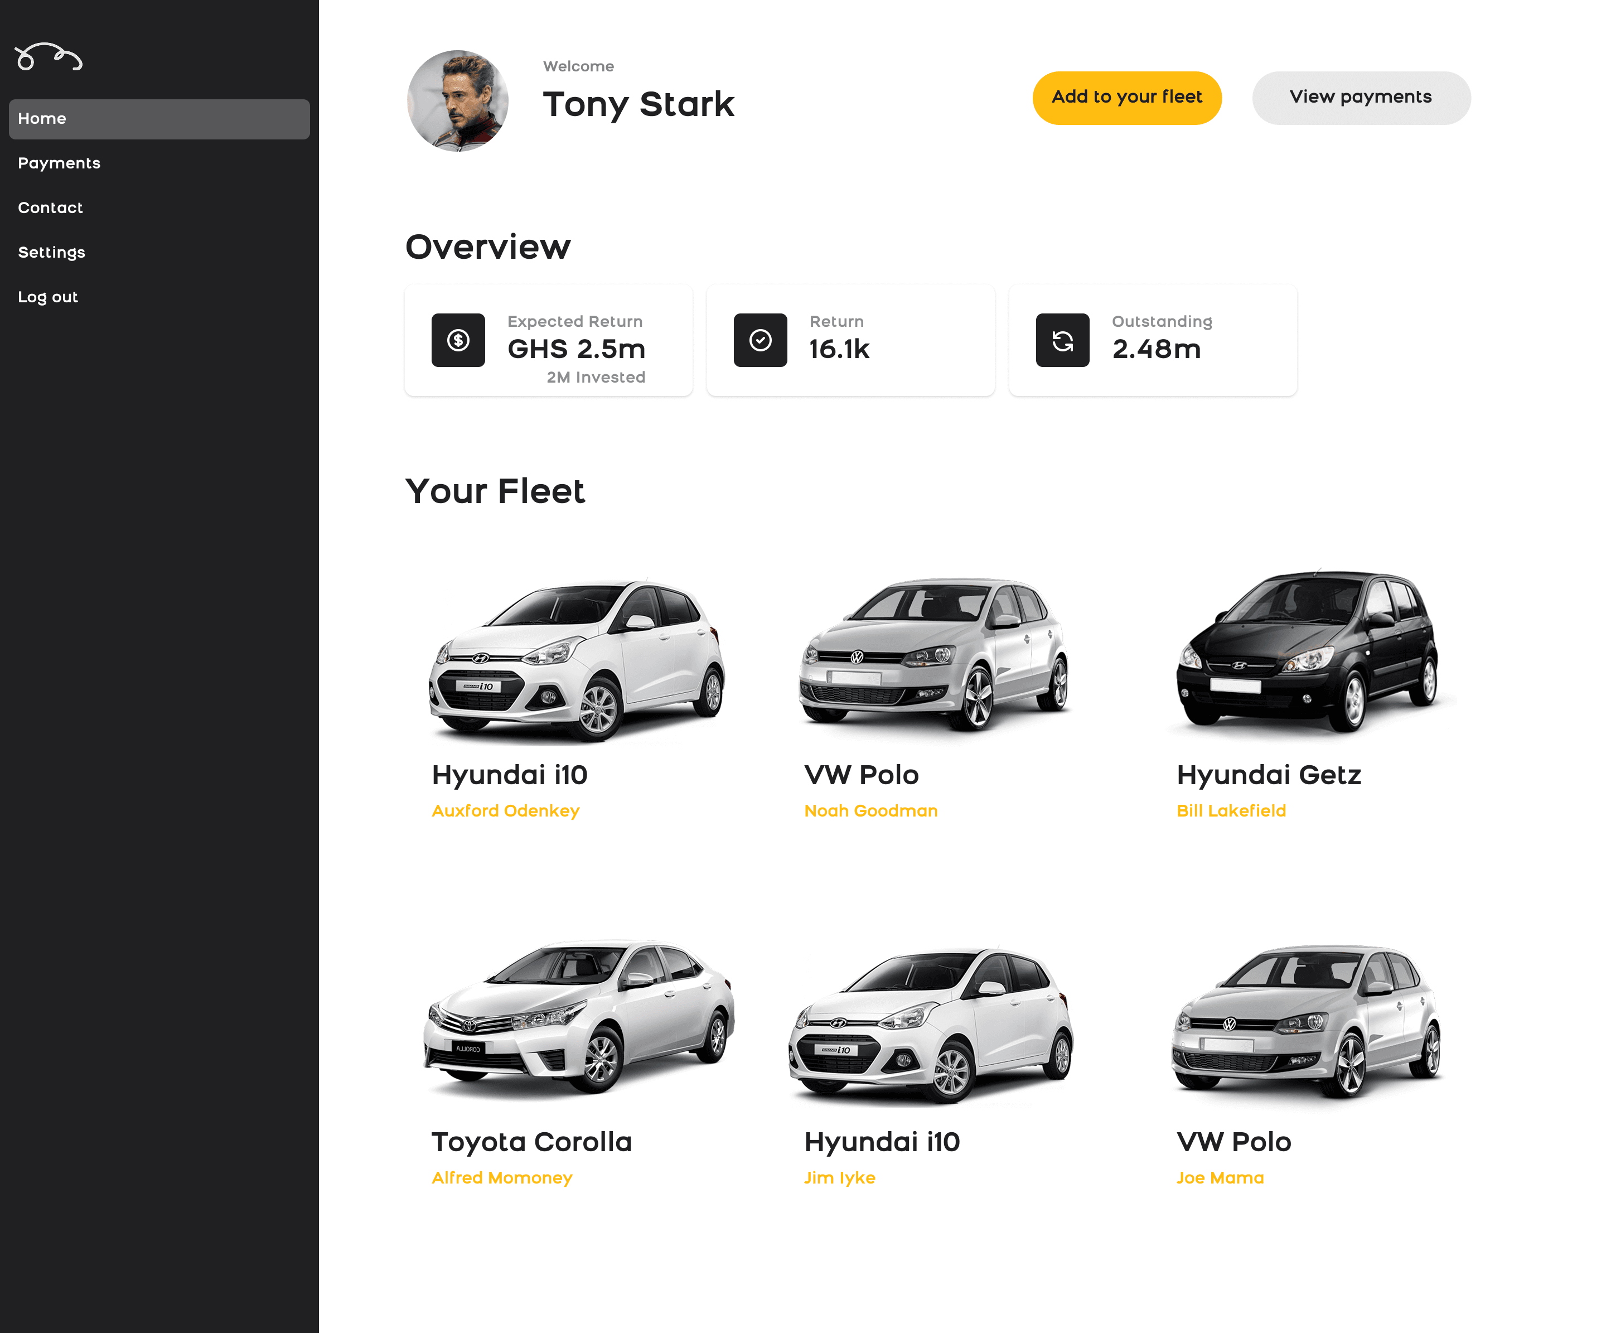Click the Hyundai i10 title above Jim Iyke
The image size is (1606, 1333).
(x=882, y=1142)
